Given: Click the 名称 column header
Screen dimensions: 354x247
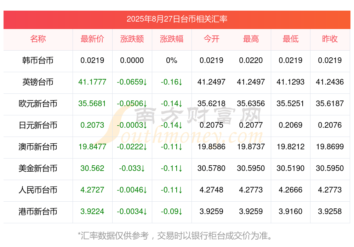Looking at the screenshot, I should 38,39.
